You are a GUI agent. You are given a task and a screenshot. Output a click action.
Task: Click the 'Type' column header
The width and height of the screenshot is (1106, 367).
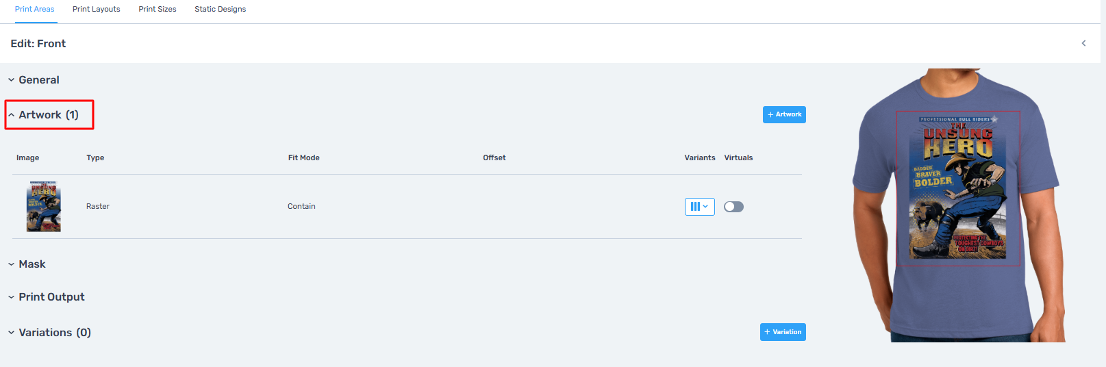pos(95,157)
